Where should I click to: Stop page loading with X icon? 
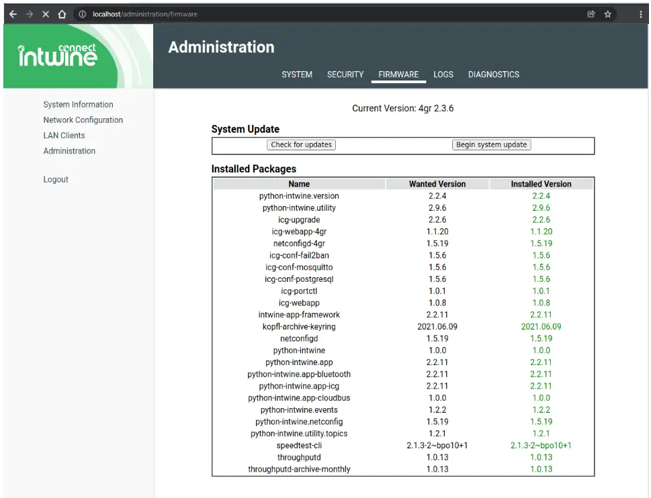tap(46, 14)
